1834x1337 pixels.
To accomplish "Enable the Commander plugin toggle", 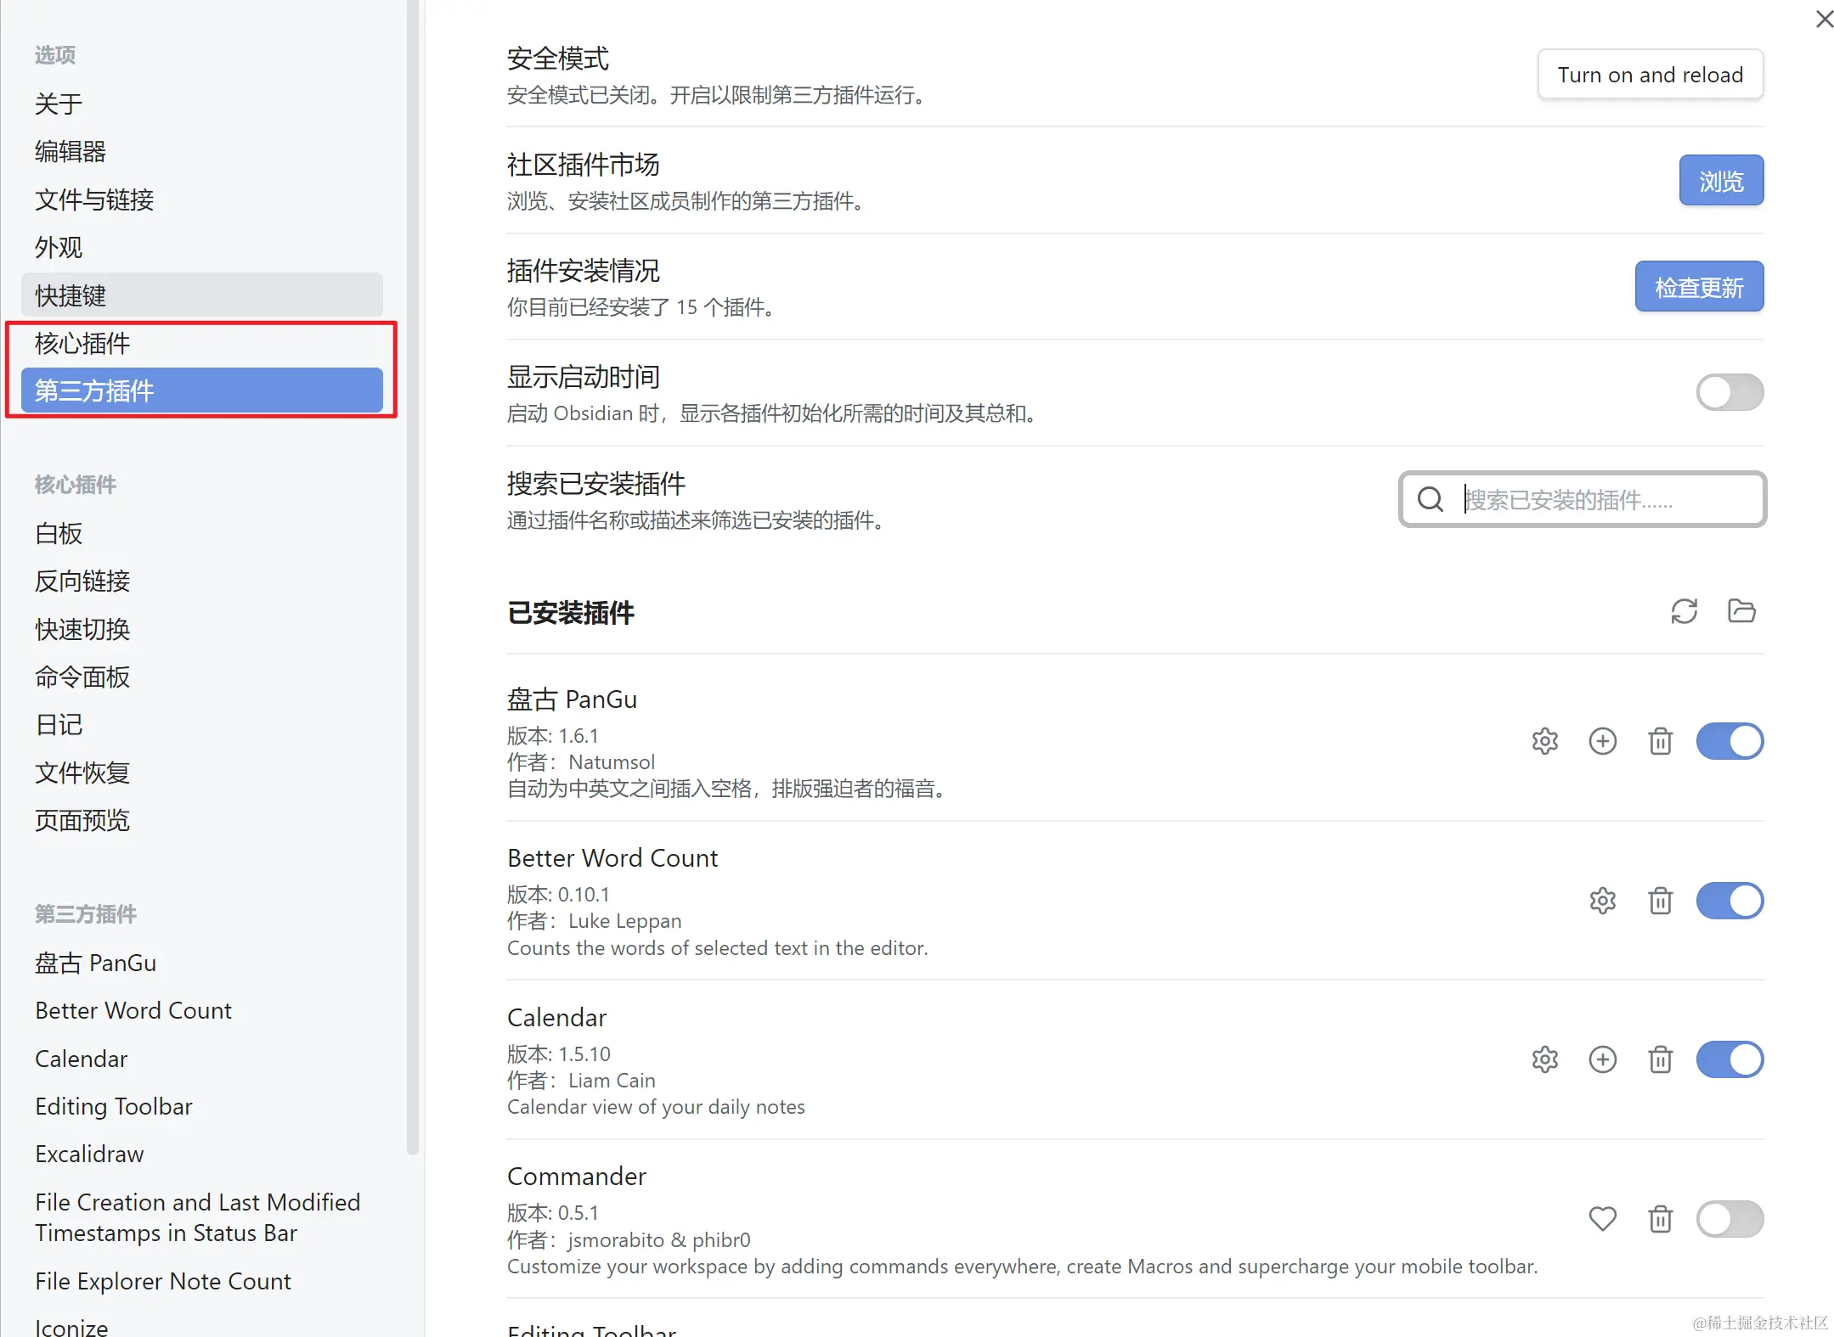I will (1730, 1219).
